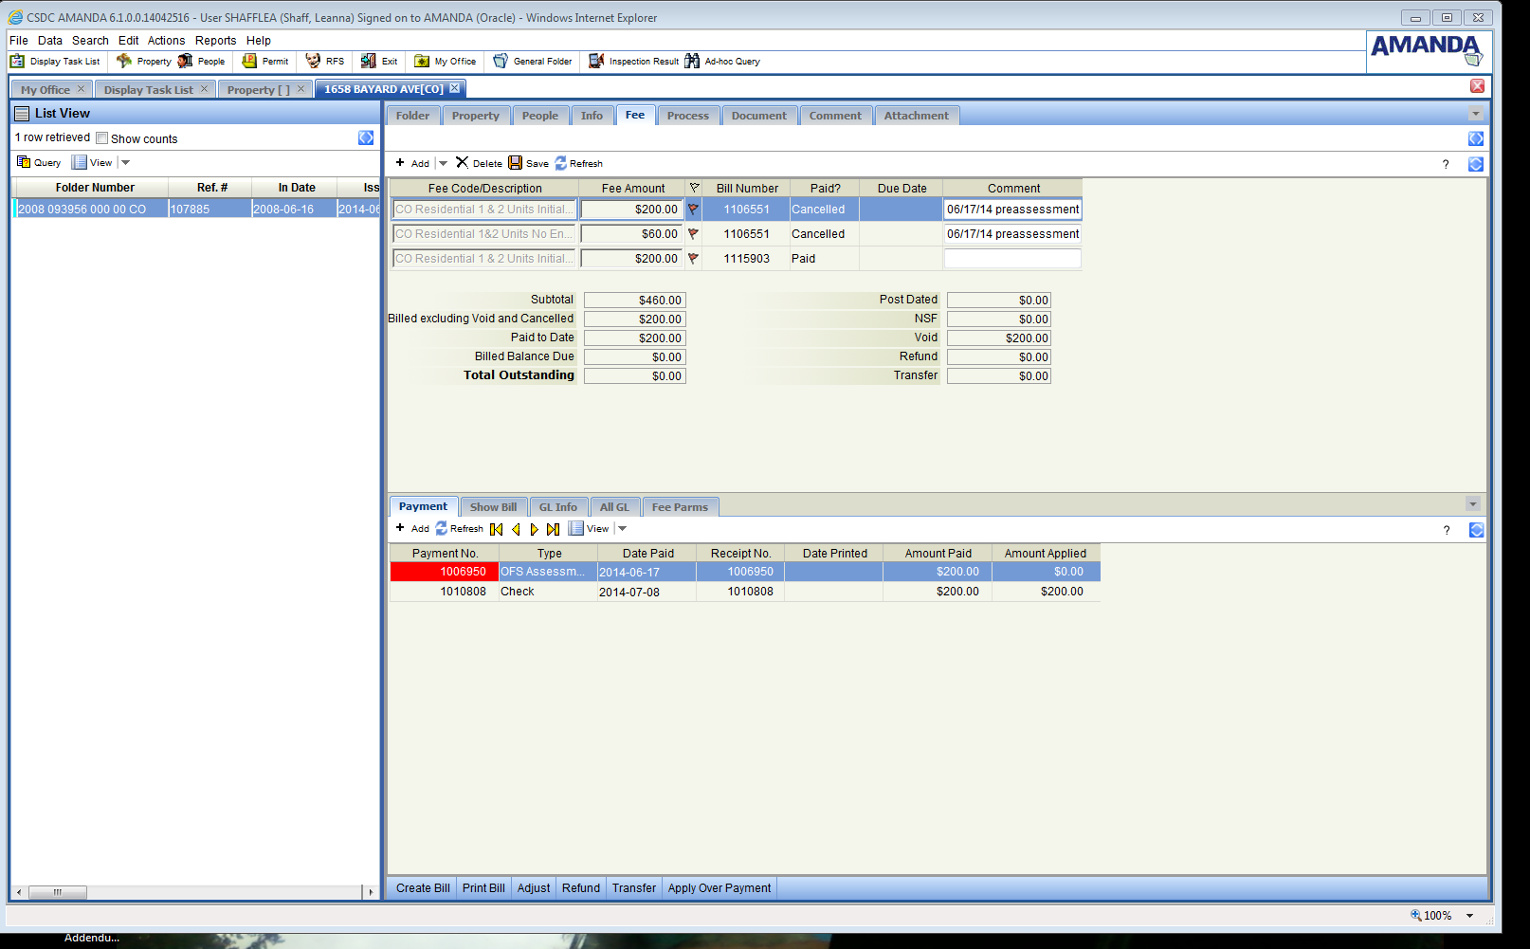Click the Apply Over Payment button
The image size is (1530, 949).
point(719,888)
